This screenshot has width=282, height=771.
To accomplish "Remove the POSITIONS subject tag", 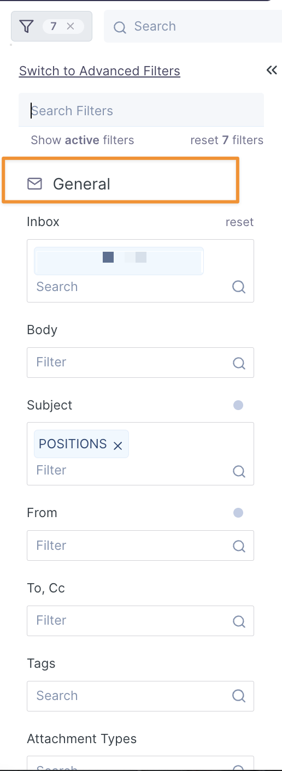I will (x=117, y=446).
